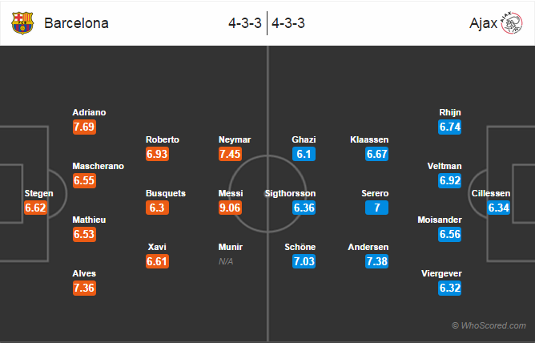Click Serero's blue 7 rating badge

coord(376,208)
